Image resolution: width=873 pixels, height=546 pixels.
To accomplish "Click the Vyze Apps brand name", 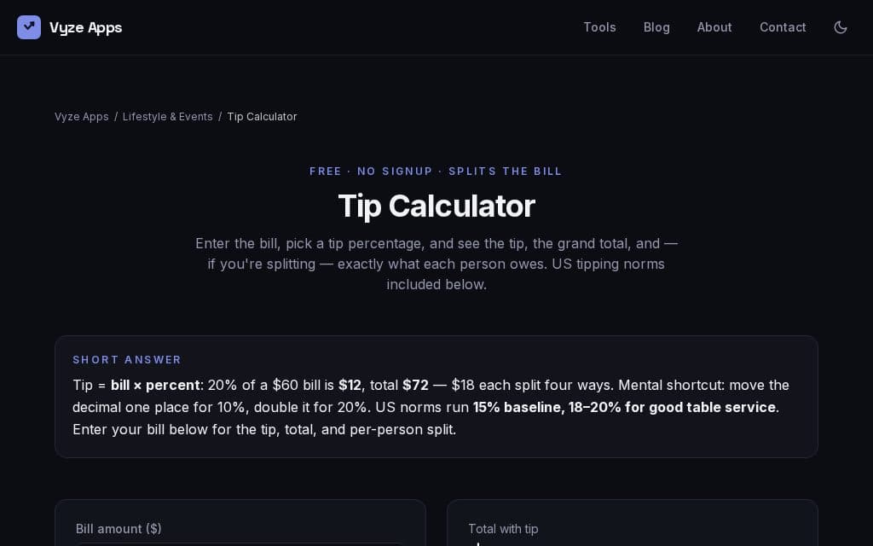I will click(86, 27).
